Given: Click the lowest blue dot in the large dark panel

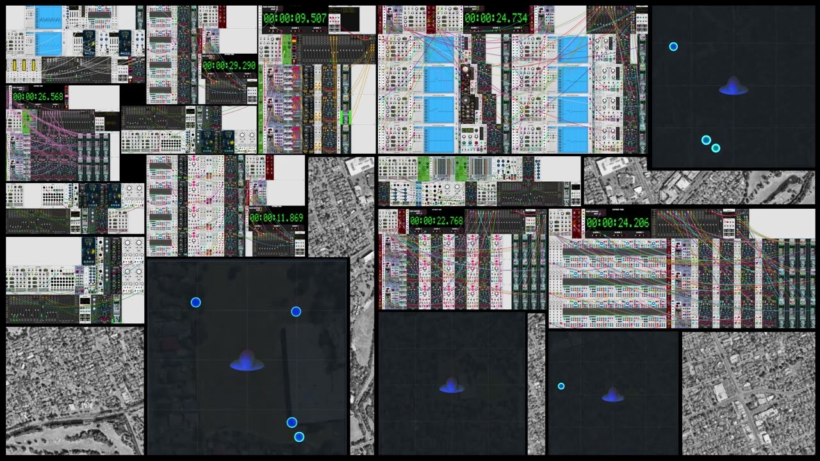Looking at the screenshot, I should (x=299, y=437).
